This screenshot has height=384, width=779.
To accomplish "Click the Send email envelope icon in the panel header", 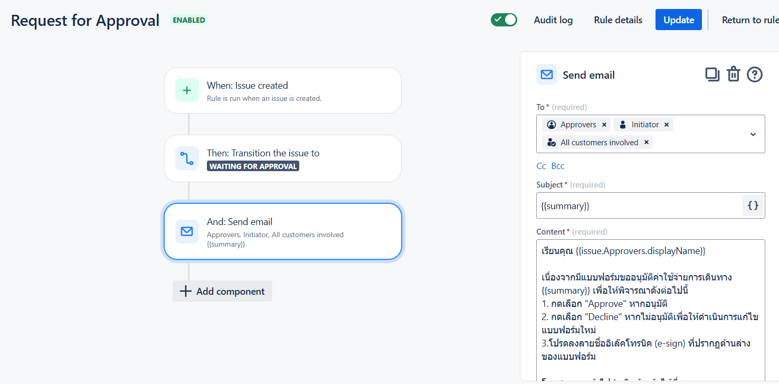I will [x=546, y=74].
